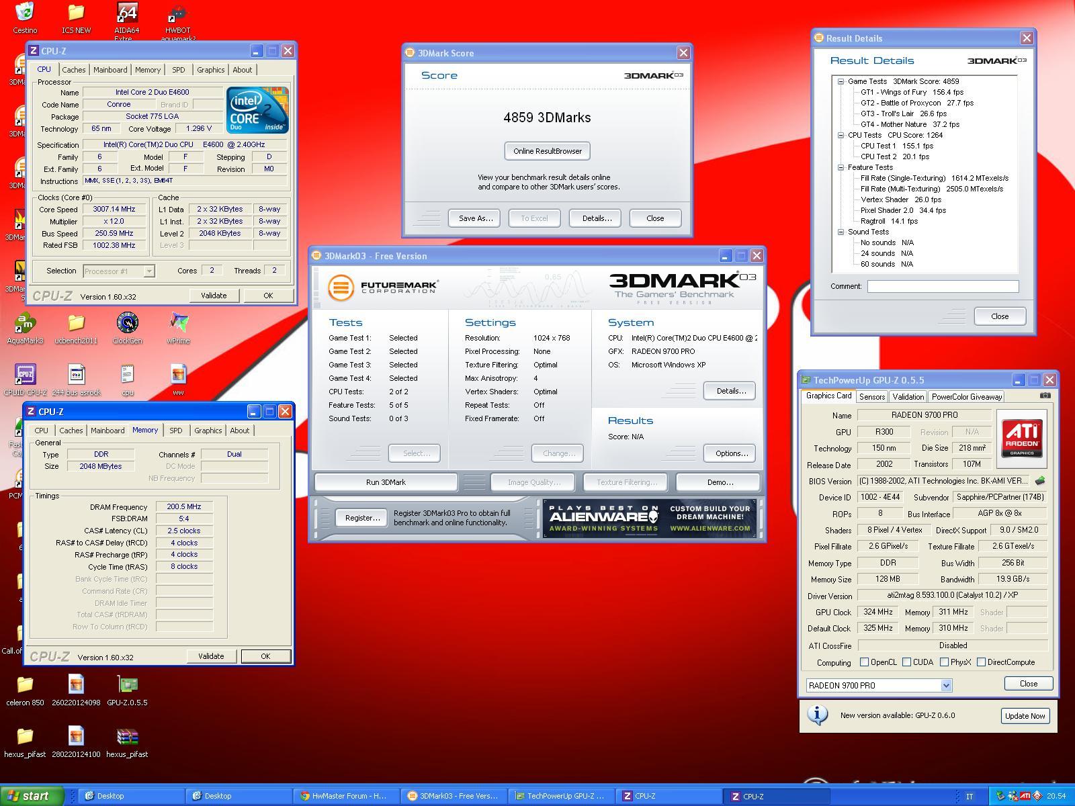The width and height of the screenshot is (1075, 806).
Task: Switch to Caches tab in top CPU-Z
Action: (74, 70)
